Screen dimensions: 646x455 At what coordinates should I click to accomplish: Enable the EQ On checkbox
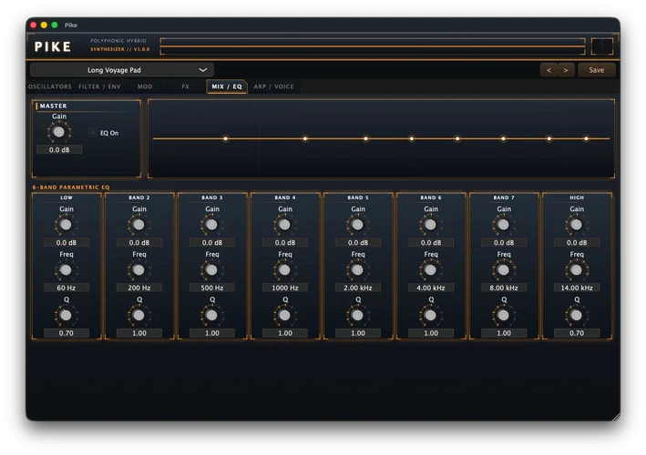point(93,133)
